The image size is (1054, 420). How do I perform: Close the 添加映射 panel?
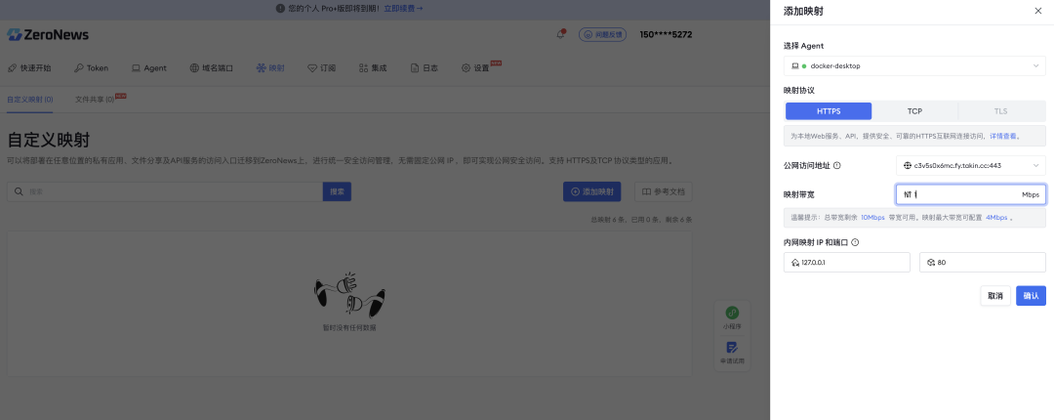point(1037,11)
